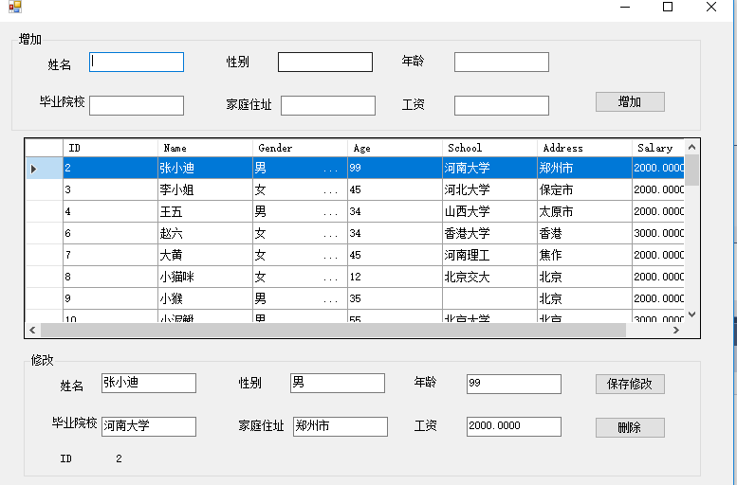The width and height of the screenshot is (737, 485).
Task: Sort by the Name column header
Action: point(206,148)
